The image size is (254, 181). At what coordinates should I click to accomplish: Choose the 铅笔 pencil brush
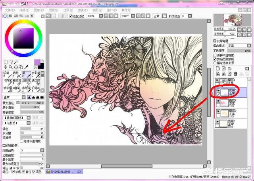[8, 75]
